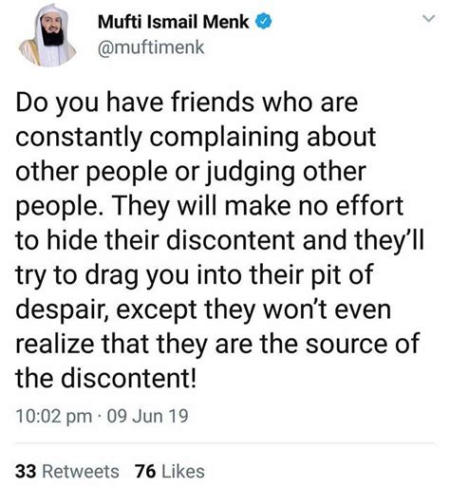Viewport: 450px width, 487px height.
Task: Click the line 'to hide their discontent'
Action: point(156,240)
